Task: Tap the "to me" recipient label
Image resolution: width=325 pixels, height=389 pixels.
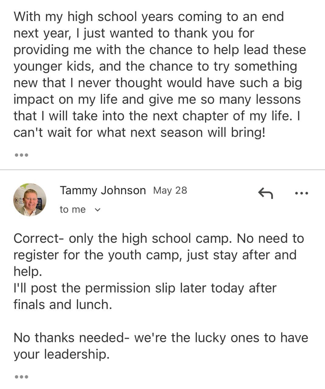Action: pyautogui.click(x=73, y=210)
